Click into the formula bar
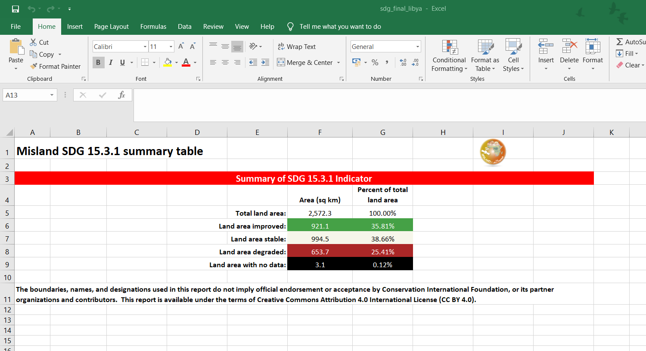The height and width of the screenshot is (351, 646). (x=389, y=105)
